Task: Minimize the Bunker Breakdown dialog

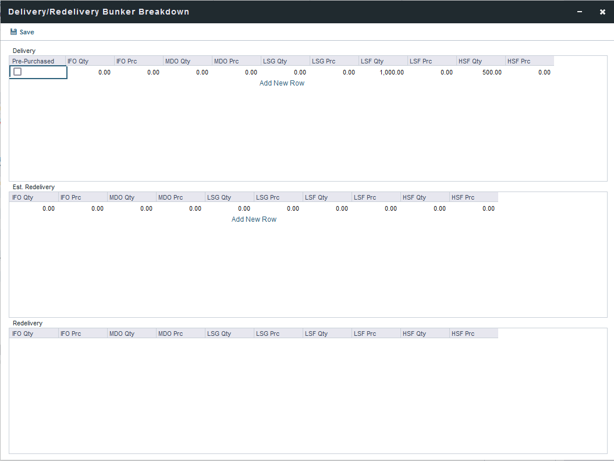Action: (x=580, y=12)
